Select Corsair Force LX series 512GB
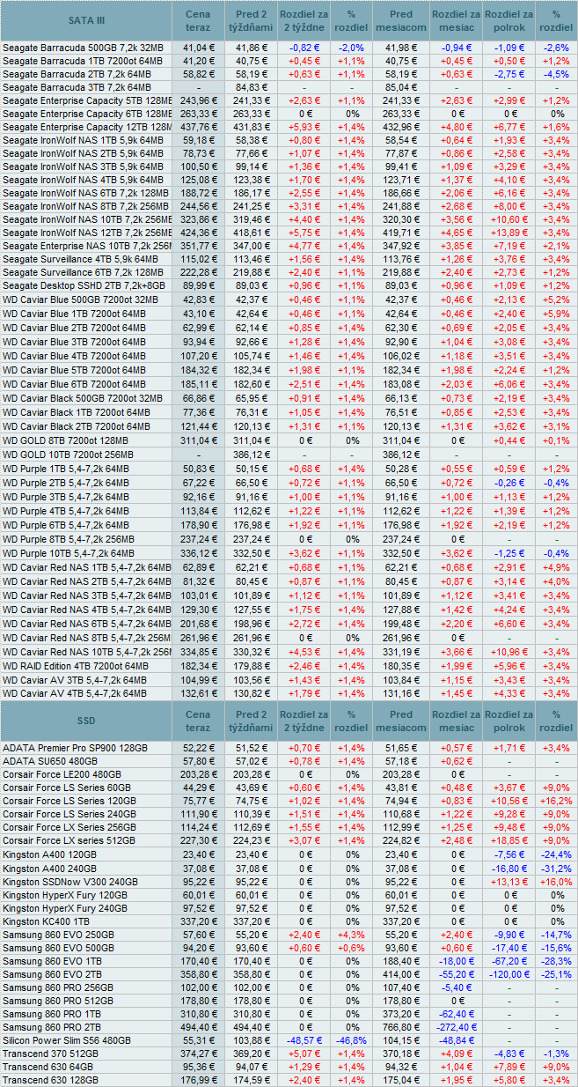The height and width of the screenshot is (1087, 578). pyautogui.click(x=70, y=840)
